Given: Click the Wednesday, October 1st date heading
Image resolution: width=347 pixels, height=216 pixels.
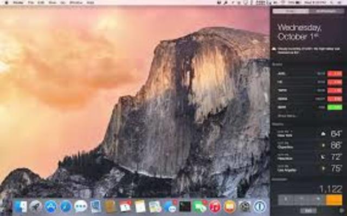Looking at the screenshot, I should pos(299,32).
